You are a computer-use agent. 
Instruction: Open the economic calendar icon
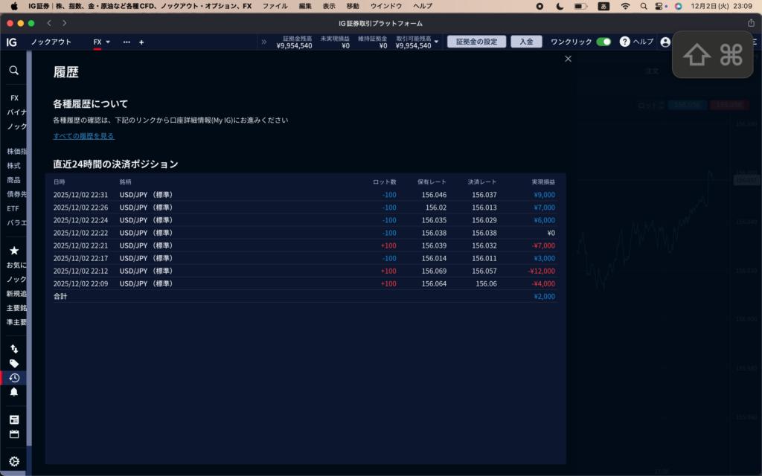coord(13,434)
